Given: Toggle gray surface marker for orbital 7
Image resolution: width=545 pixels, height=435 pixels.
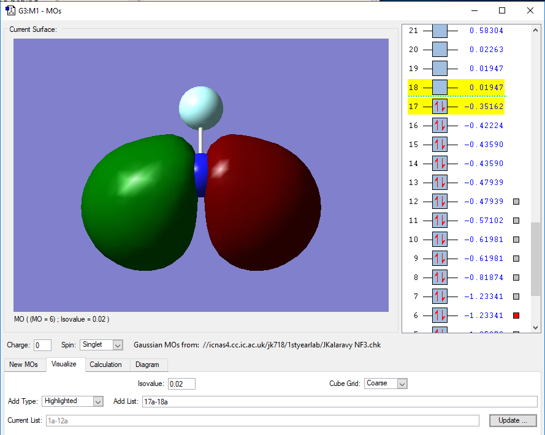Looking at the screenshot, I should [x=516, y=297].
